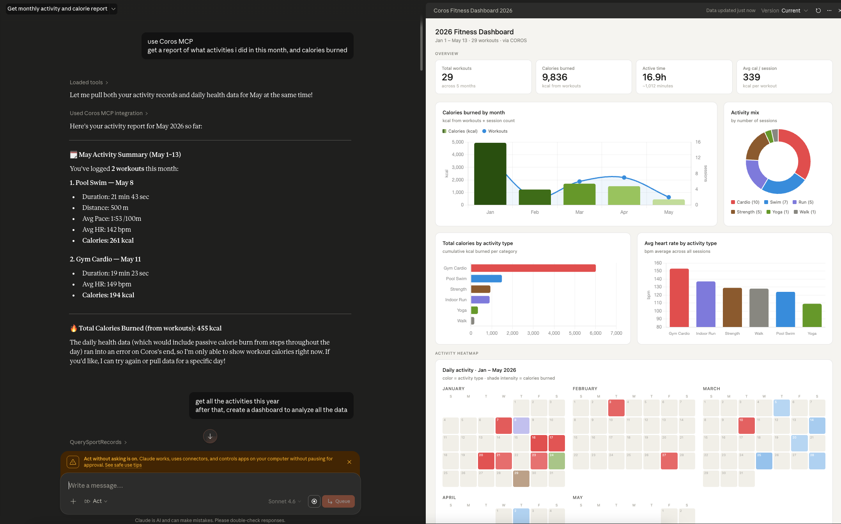Image resolution: width=841 pixels, height=524 pixels.
Task: Click January 8 purple heatmap cell
Action: [521, 426]
